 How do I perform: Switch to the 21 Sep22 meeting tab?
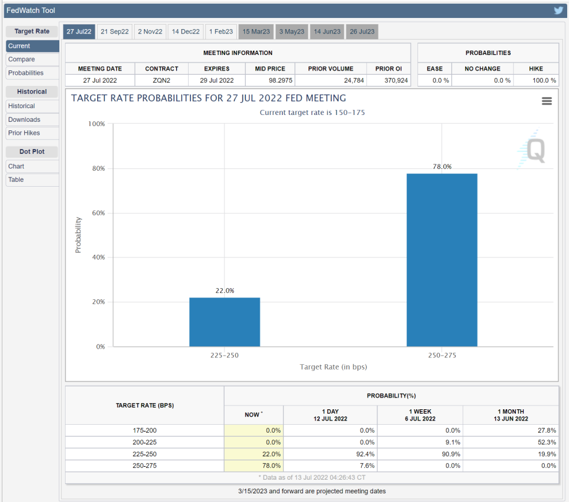pyautogui.click(x=115, y=32)
